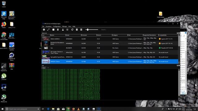
Task: Switch to the TTY tab
Action: [48, 68]
